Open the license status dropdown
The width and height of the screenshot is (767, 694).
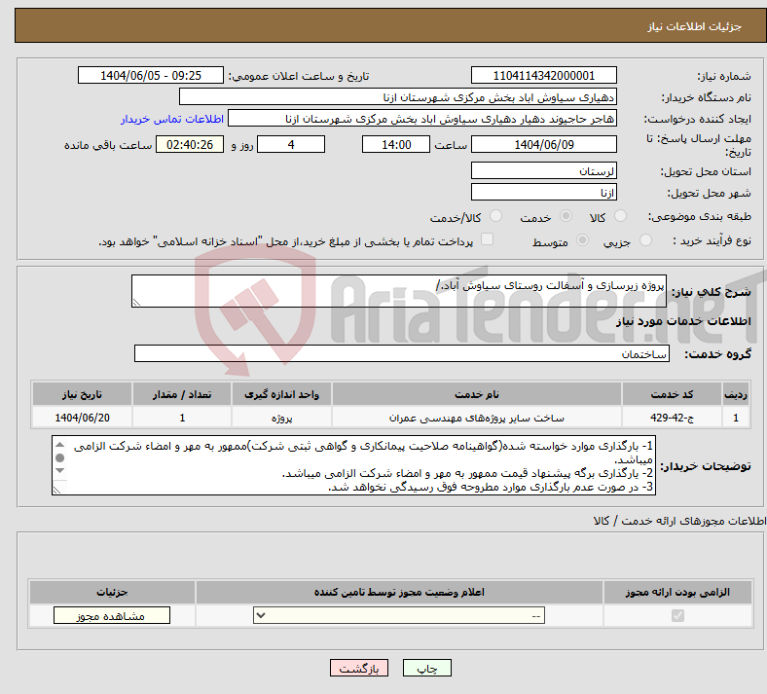pos(399,615)
